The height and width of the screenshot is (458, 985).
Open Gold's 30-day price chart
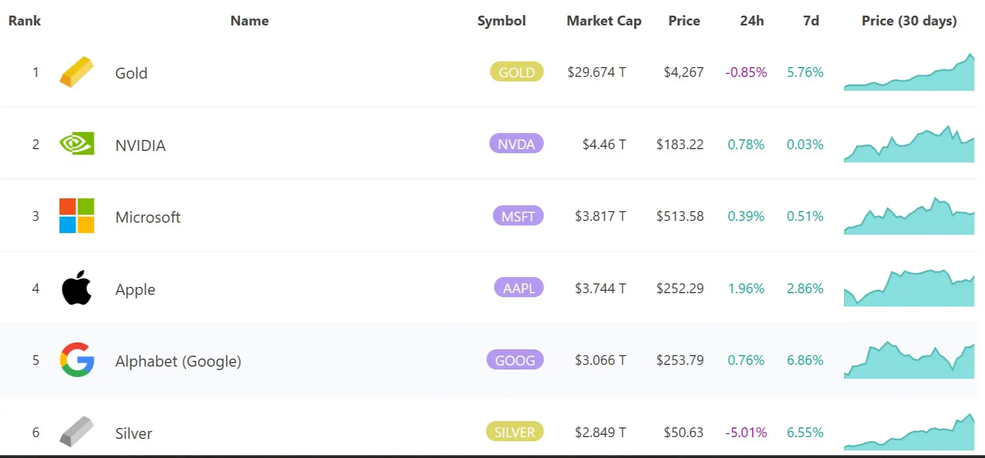[x=909, y=72]
